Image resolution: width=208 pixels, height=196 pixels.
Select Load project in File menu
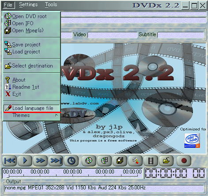pos(32,52)
